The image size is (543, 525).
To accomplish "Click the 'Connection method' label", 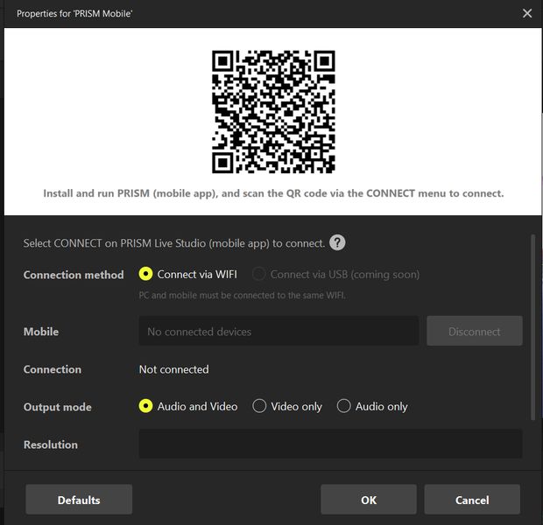I will pos(74,275).
